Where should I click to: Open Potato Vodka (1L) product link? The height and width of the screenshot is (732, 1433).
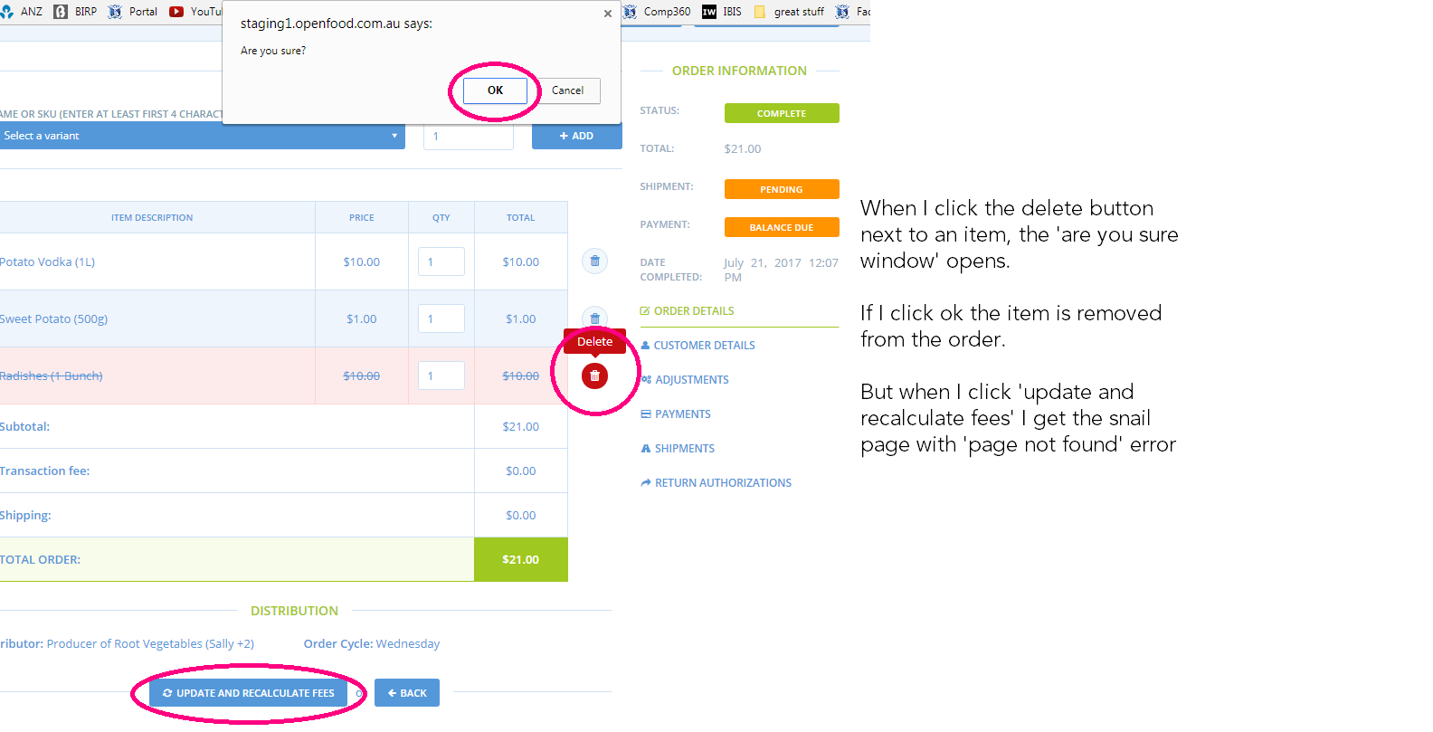[47, 261]
